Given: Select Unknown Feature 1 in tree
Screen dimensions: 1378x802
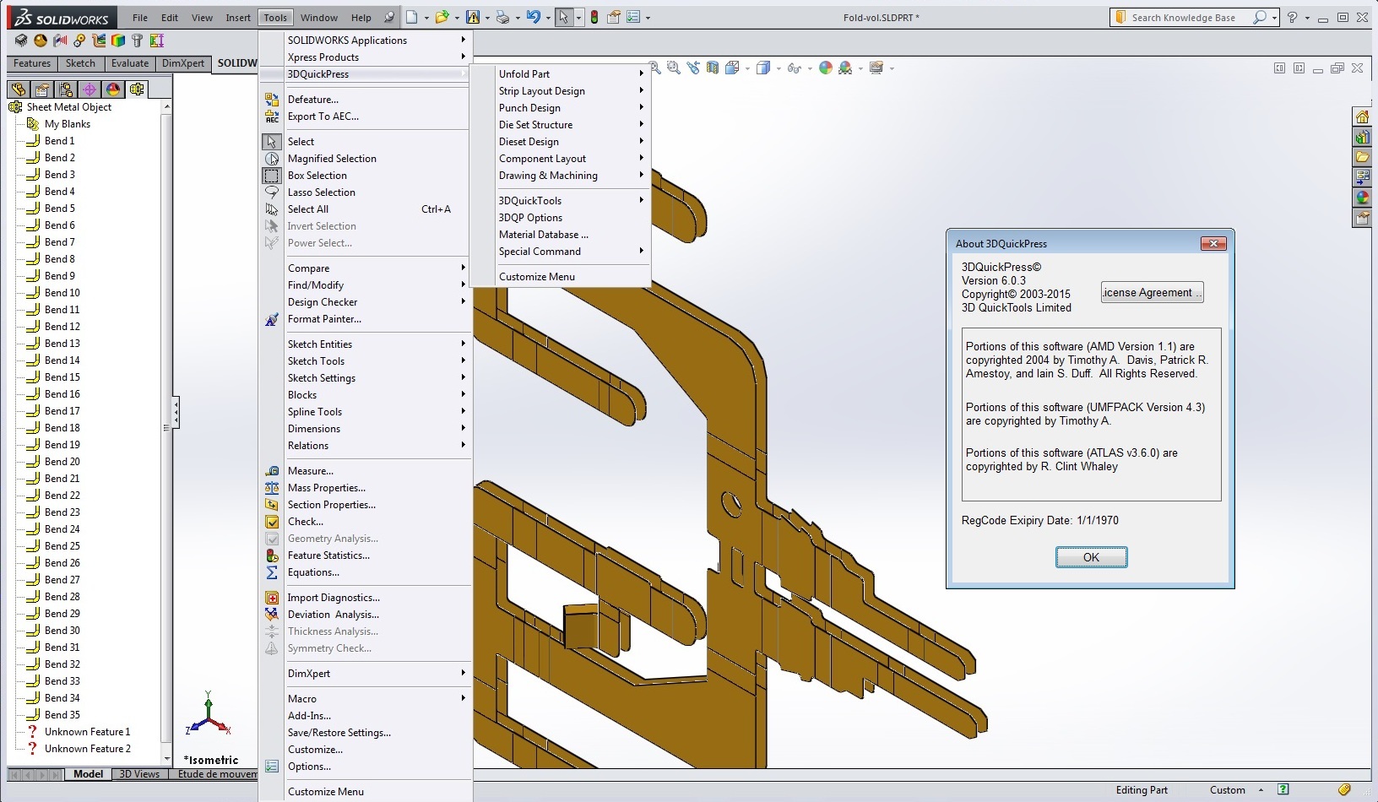Looking at the screenshot, I should click(x=87, y=732).
